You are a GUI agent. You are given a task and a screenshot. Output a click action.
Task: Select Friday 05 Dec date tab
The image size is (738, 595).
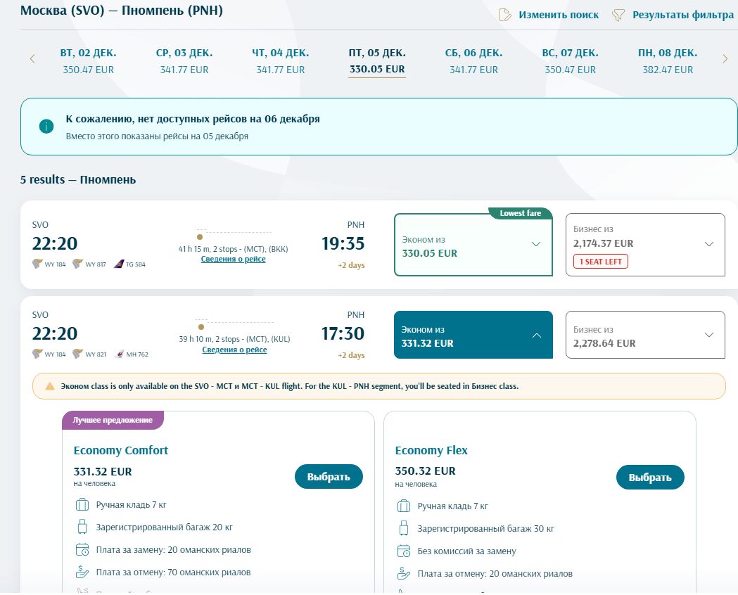[x=377, y=61]
